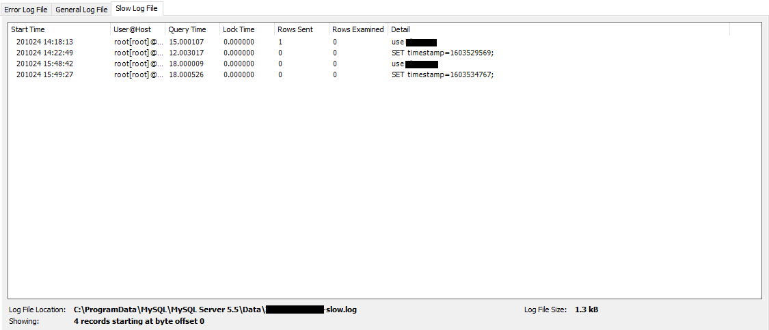Viewport: 769px width, 330px height.
Task: Click User@Host cell in the 14:18:13 row
Action: [x=138, y=42]
